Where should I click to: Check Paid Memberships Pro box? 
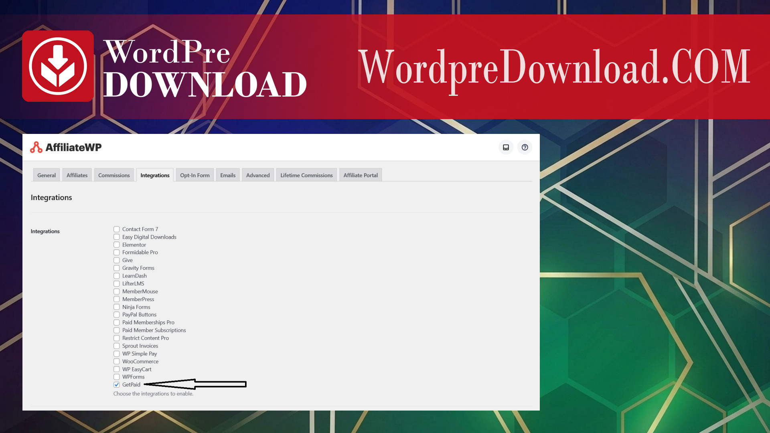coord(116,322)
